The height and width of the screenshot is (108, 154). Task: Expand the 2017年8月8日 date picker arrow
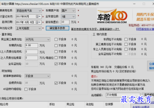[39, 22]
